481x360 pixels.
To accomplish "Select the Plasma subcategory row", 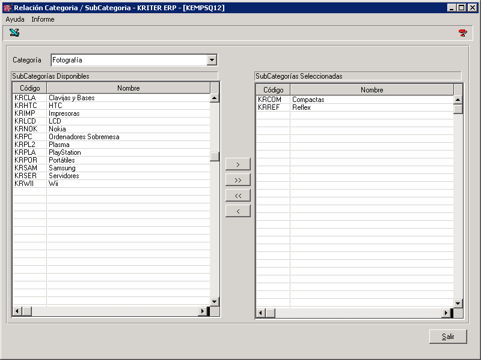I will click(111, 145).
